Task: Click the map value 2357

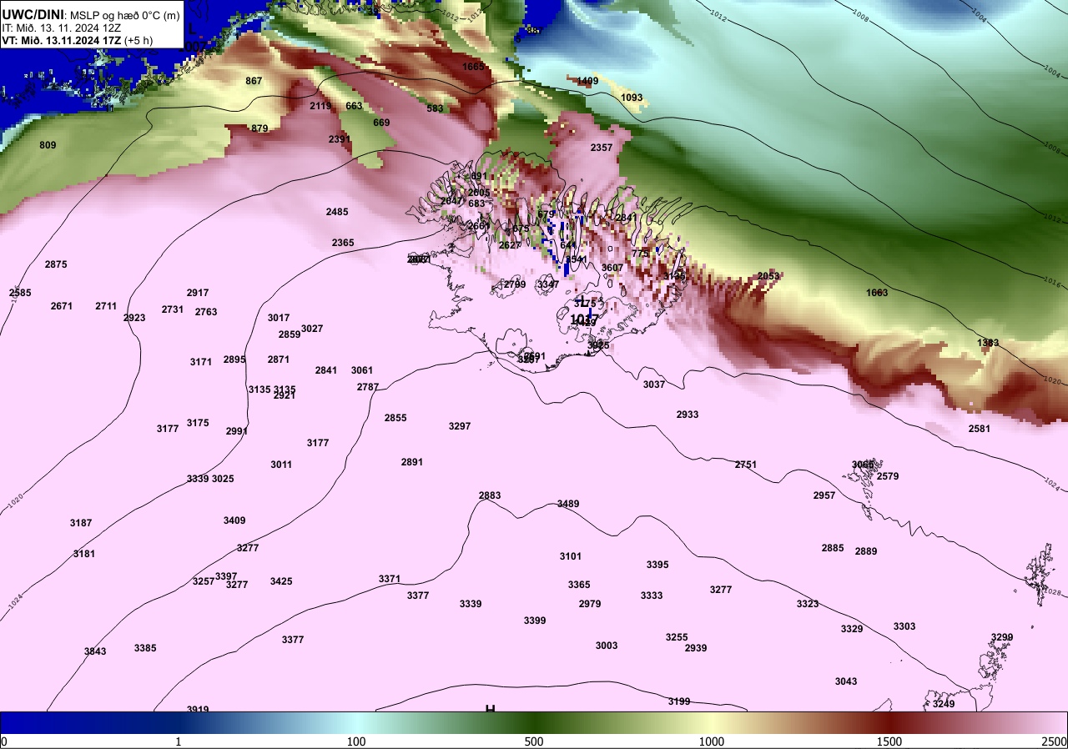Action: (x=602, y=148)
